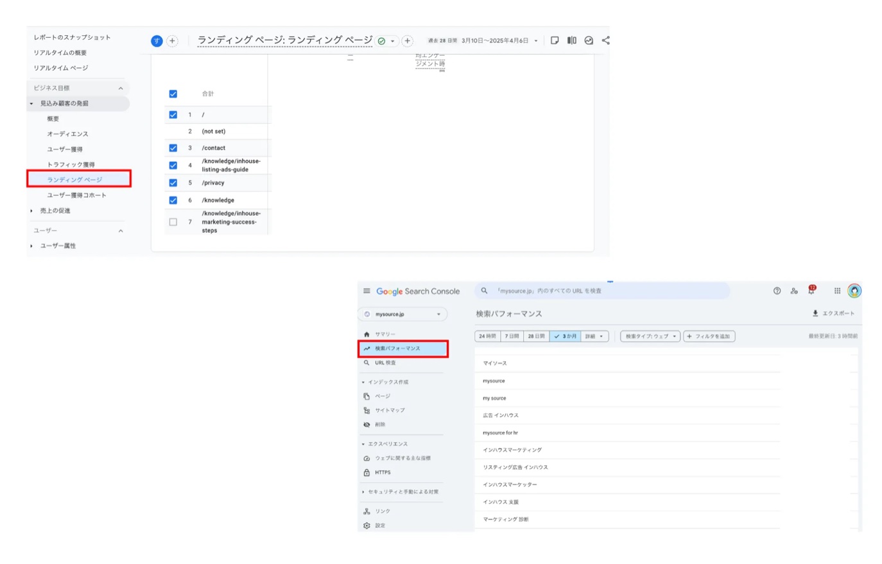Click the export download icon
This screenshot has width=882, height=564.
click(x=815, y=313)
